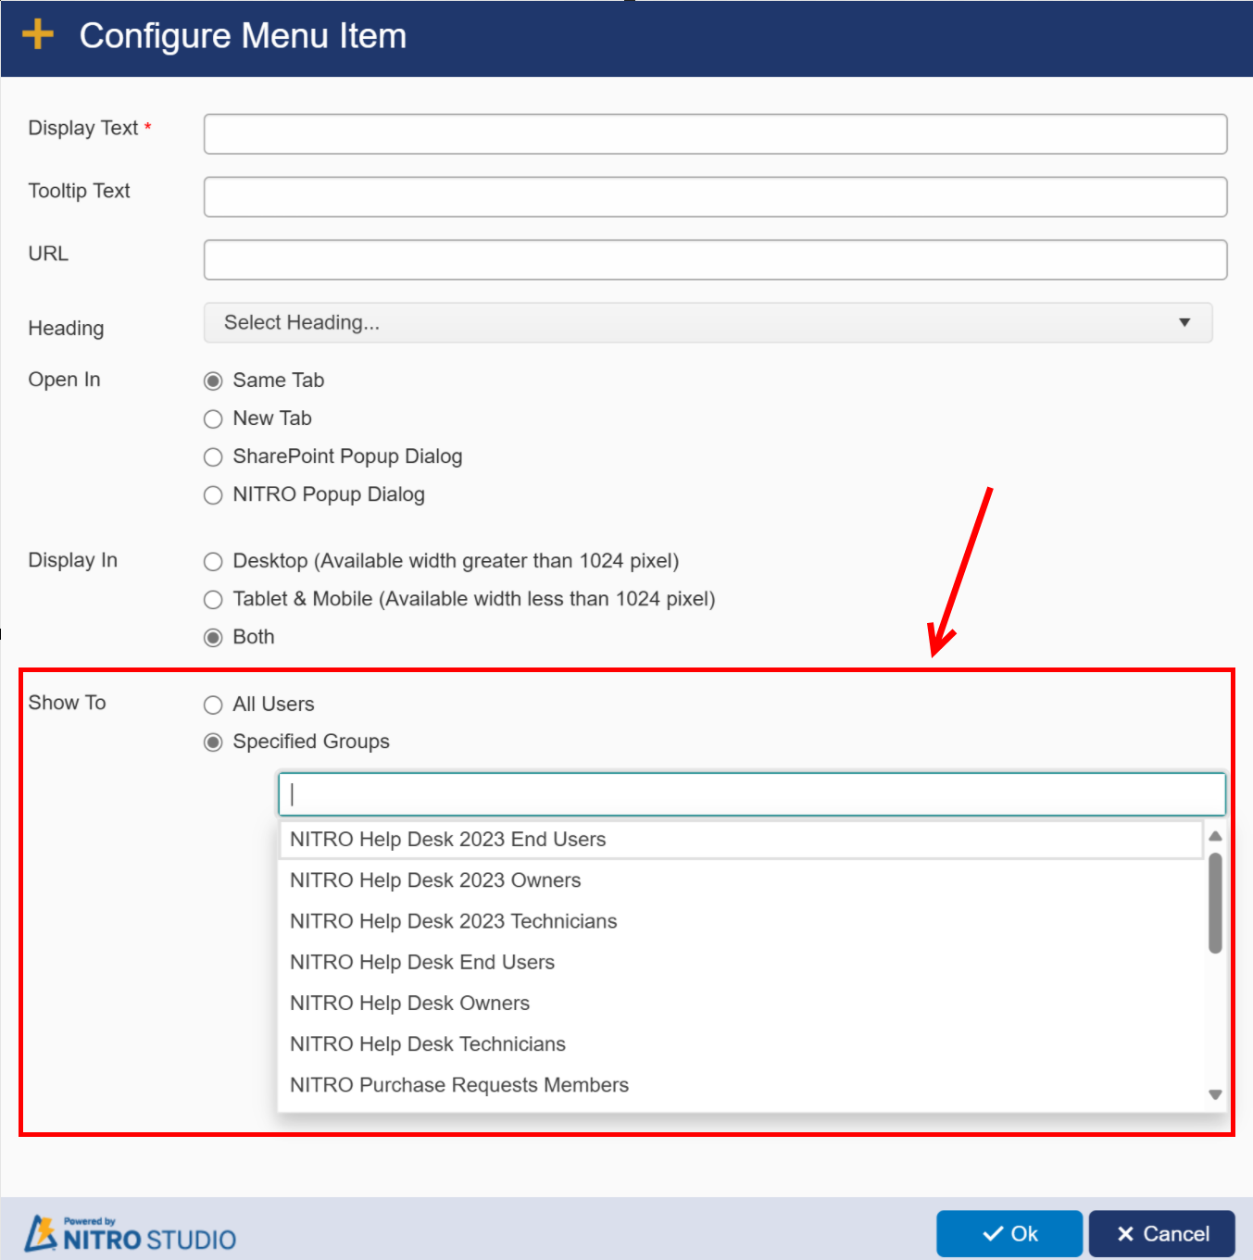Click the Display In label
The image size is (1253, 1260).
tap(72, 560)
